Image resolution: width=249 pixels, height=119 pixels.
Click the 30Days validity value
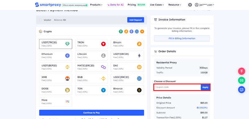204,68
